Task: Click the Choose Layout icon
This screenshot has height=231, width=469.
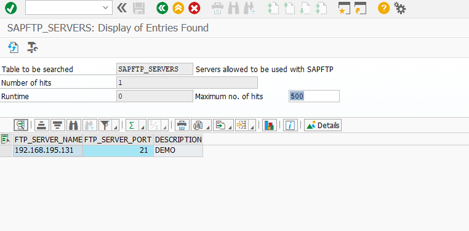Action: coord(242,125)
